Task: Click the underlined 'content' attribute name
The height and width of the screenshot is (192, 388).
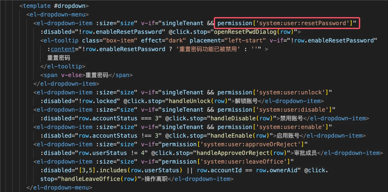Action: click(63, 49)
